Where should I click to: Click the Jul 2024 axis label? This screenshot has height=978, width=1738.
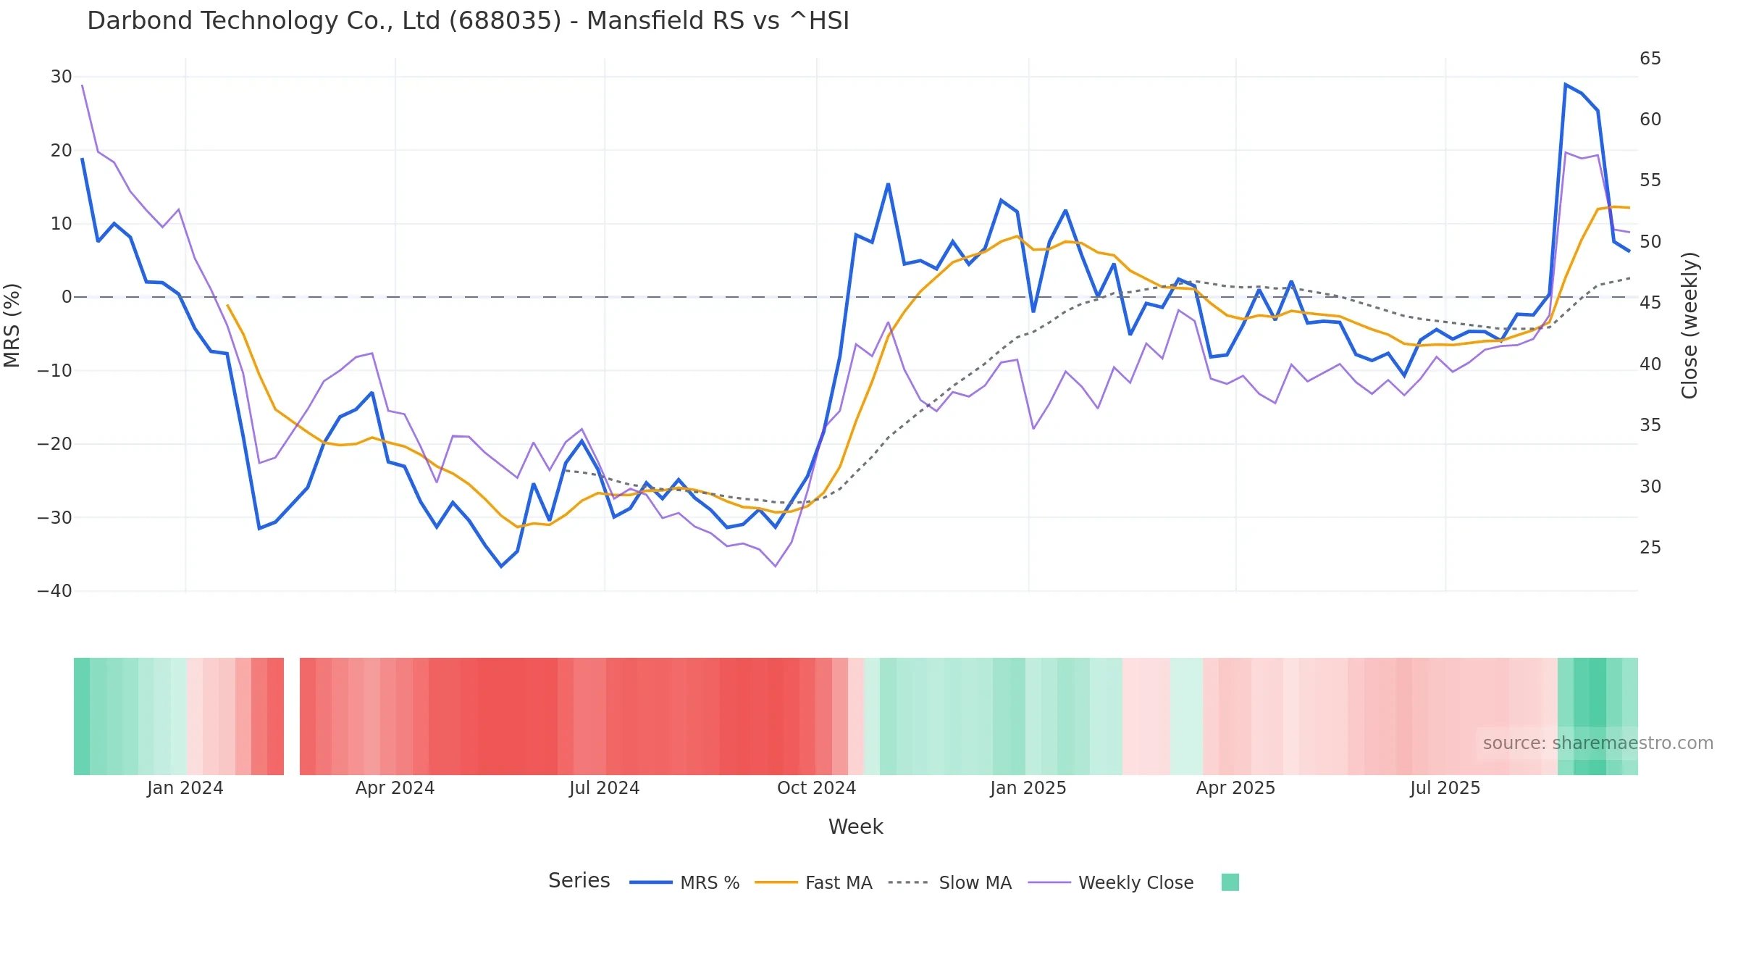tap(604, 788)
